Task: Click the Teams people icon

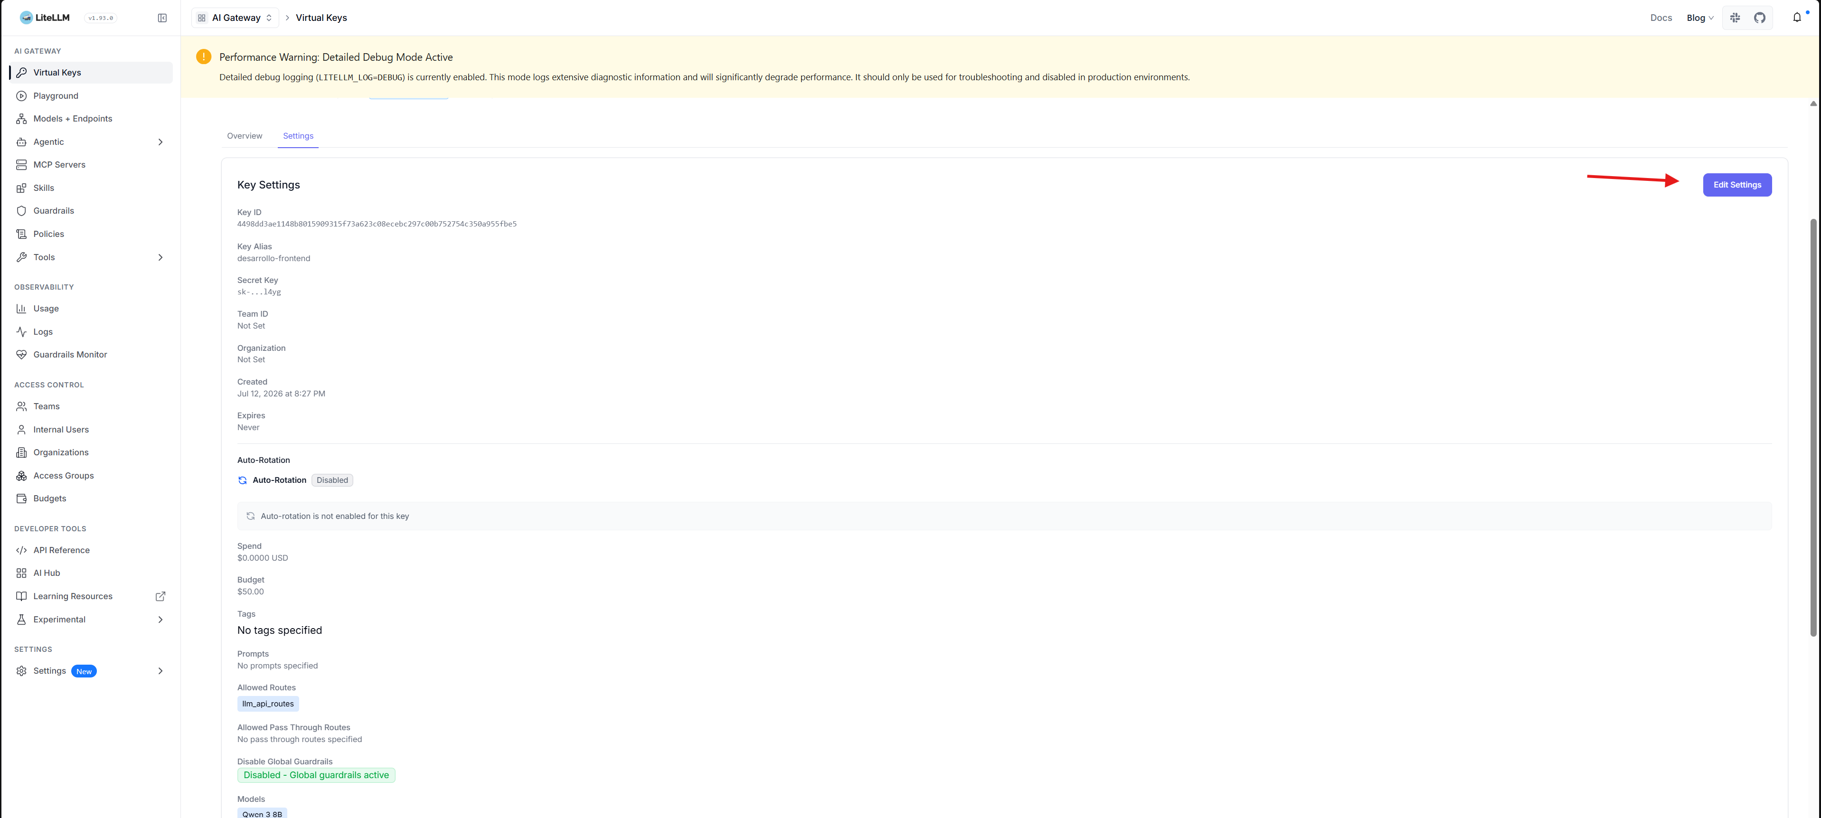Action: point(21,406)
